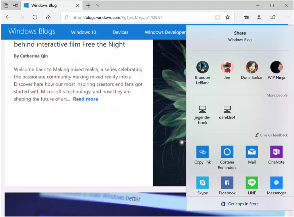The height and width of the screenshot is (217, 294).
Task: Open the article's dark floral image
Action: tap(169, 113)
